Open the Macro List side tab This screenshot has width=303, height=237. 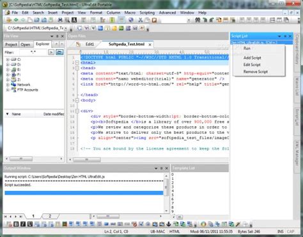297,86
